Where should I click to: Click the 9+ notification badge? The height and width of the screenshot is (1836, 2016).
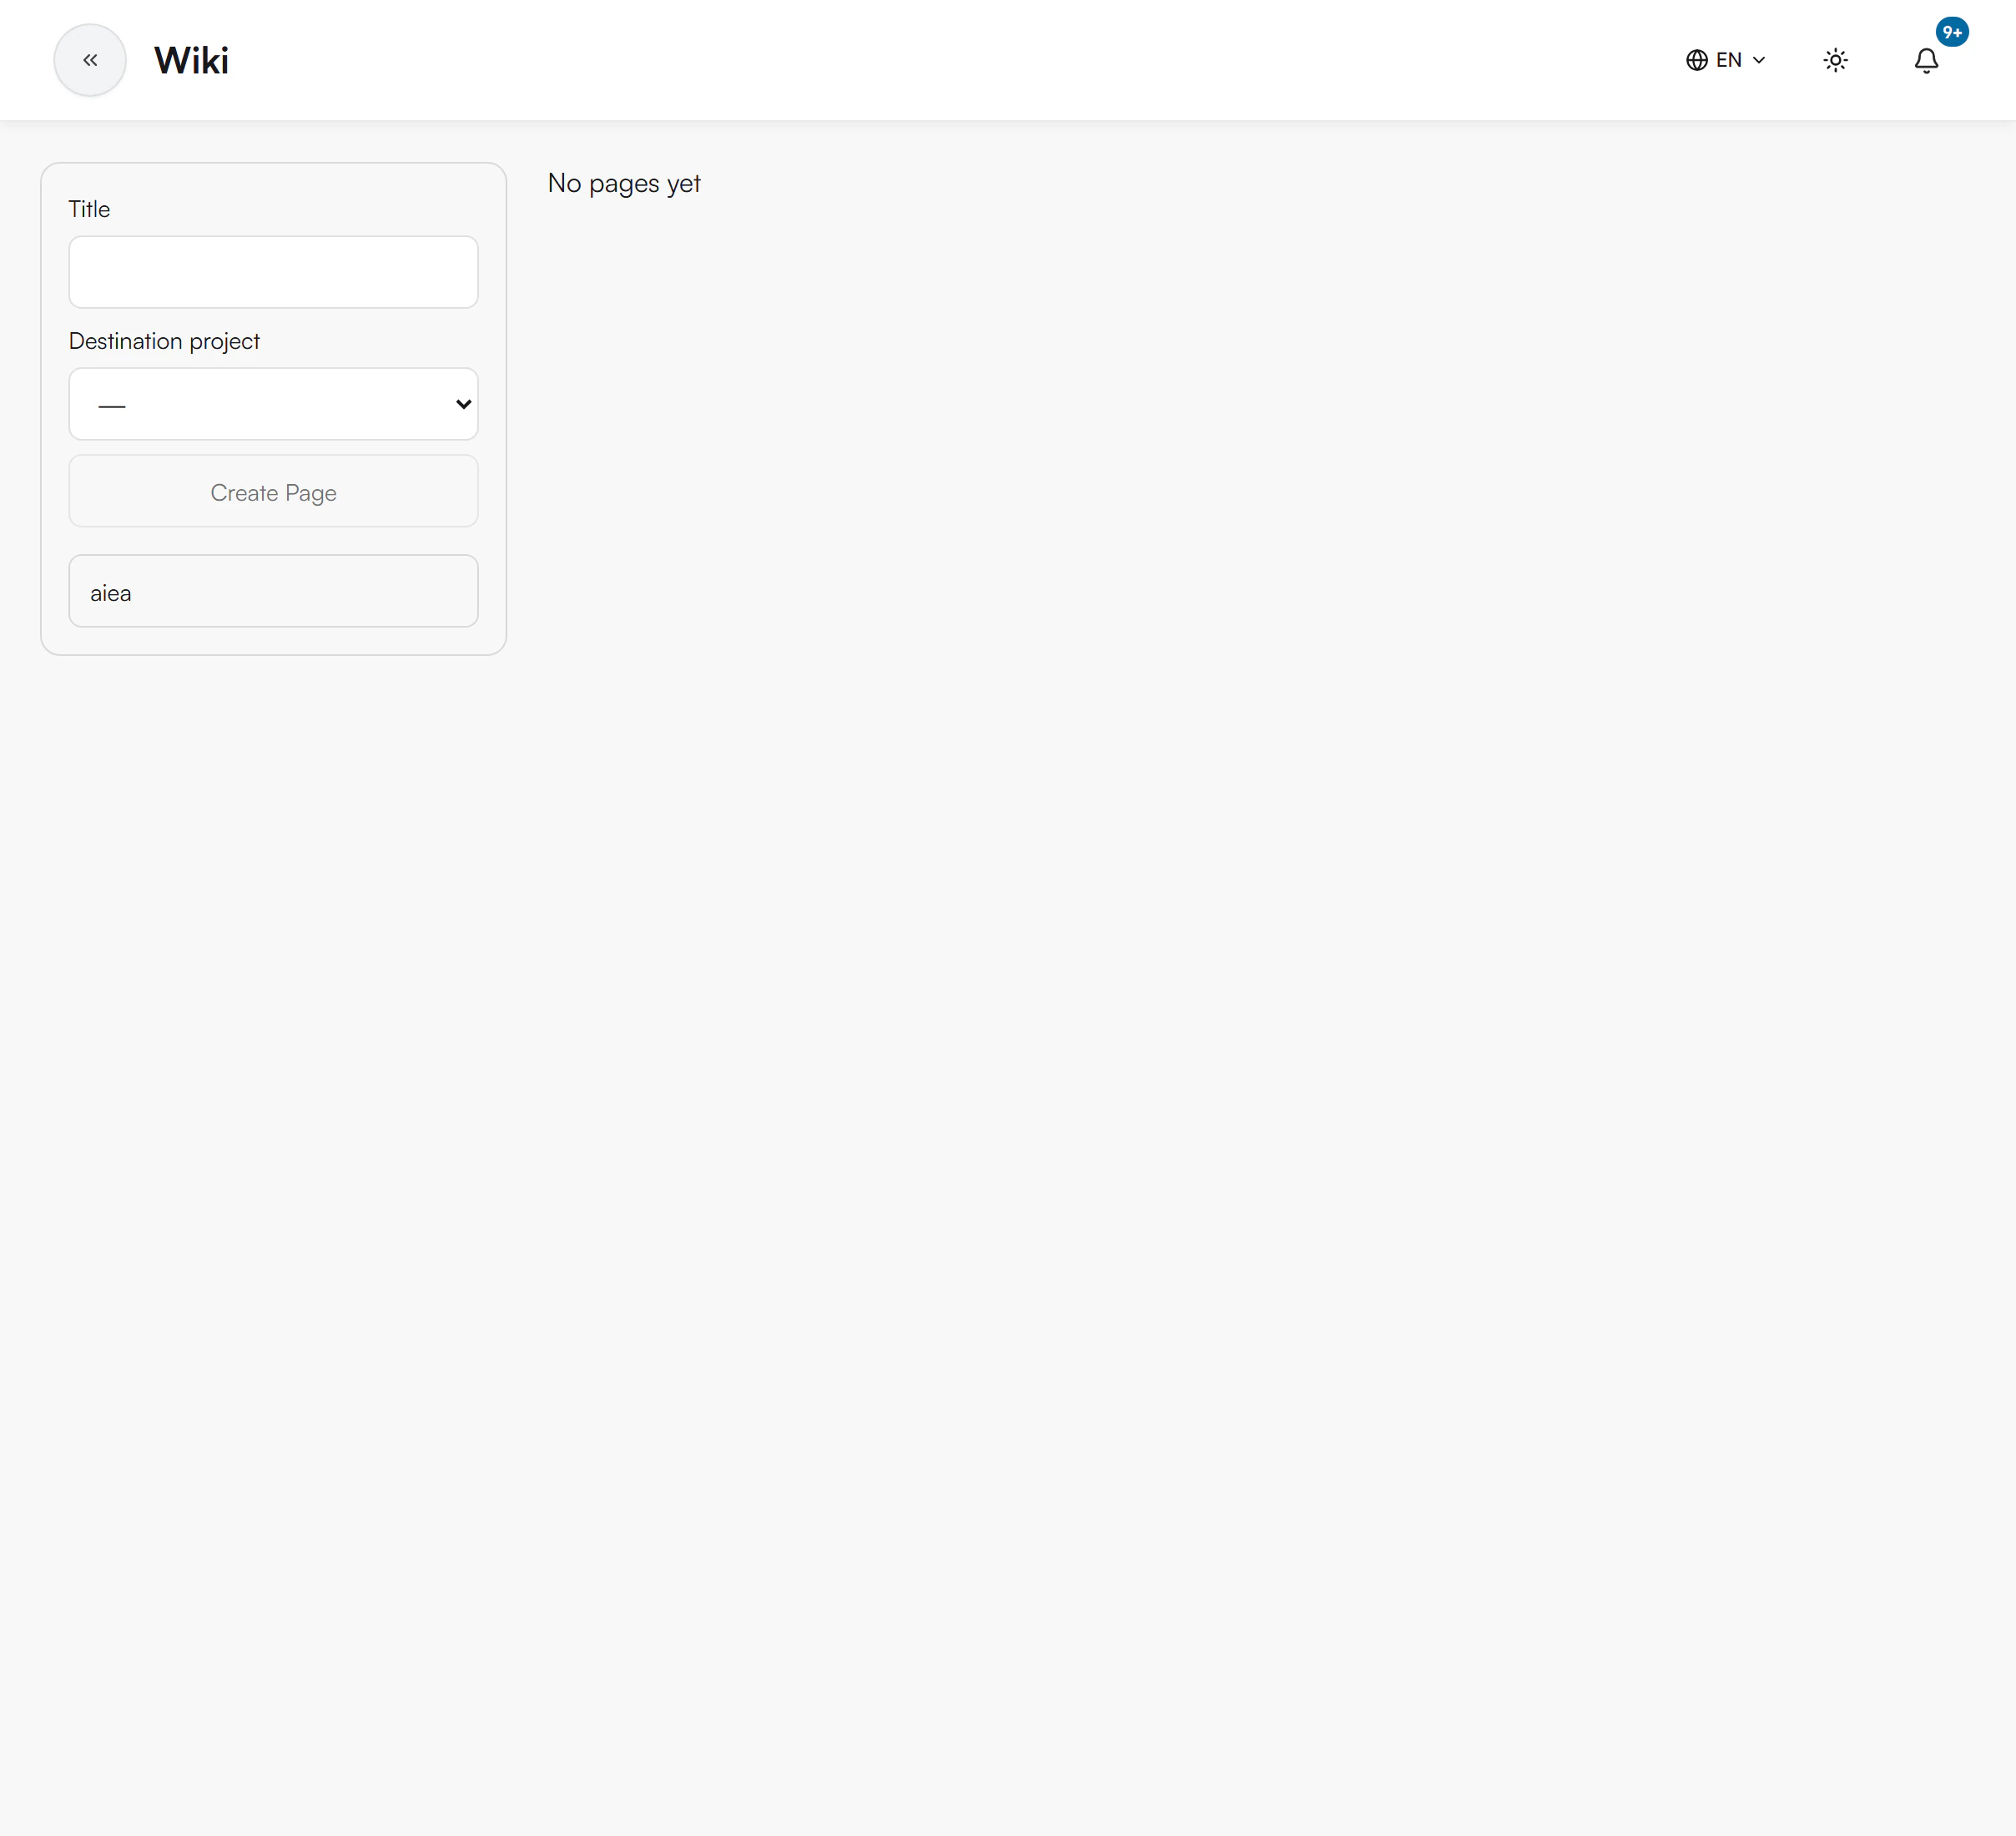(1952, 32)
